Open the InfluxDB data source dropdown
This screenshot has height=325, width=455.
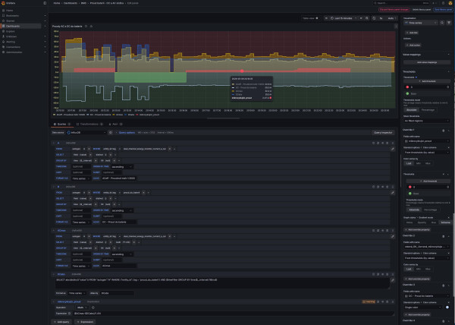click(86, 132)
